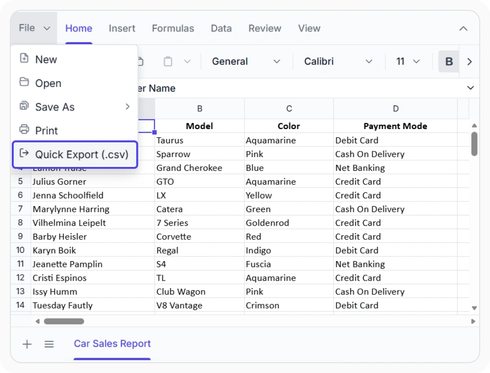Click the Net Banking cell in row 11
Viewport: 490px width, 373px height.
(x=395, y=264)
